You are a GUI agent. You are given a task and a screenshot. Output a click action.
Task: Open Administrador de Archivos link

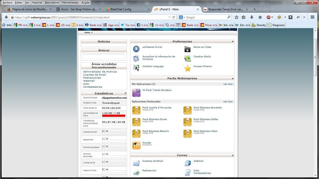click(x=100, y=72)
